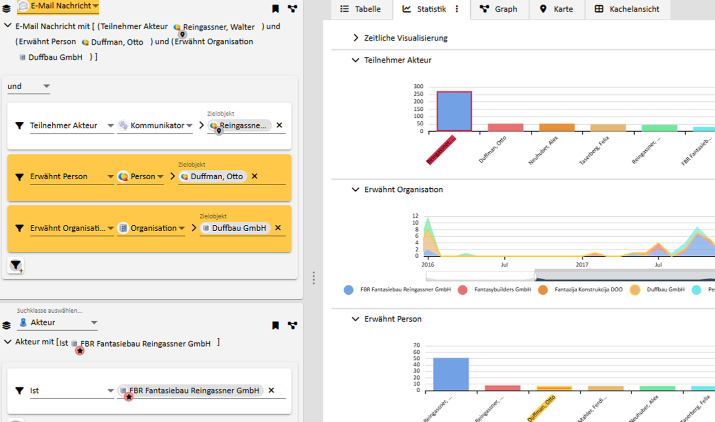Image resolution: width=715 pixels, height=422 pixels.
Task: Click the graph network icon in E-Mail Nachricht panel
Action: [292, 8]
